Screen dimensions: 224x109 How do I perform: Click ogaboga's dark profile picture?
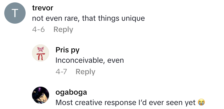(x=41, y=95)
